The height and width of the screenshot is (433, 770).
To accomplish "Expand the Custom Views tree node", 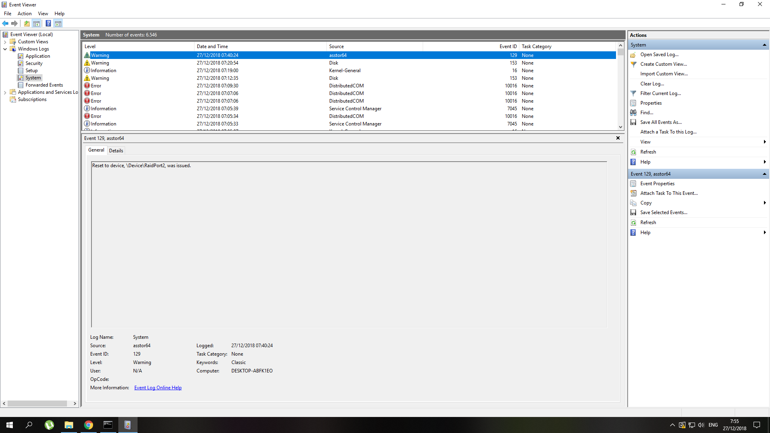I will pyautogui.click(x=5, y=42).
